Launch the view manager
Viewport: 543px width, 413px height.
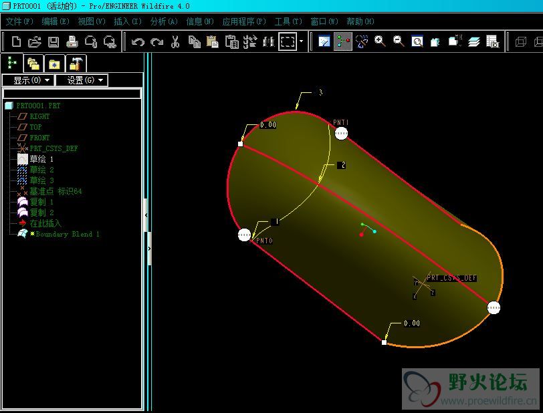492,41
